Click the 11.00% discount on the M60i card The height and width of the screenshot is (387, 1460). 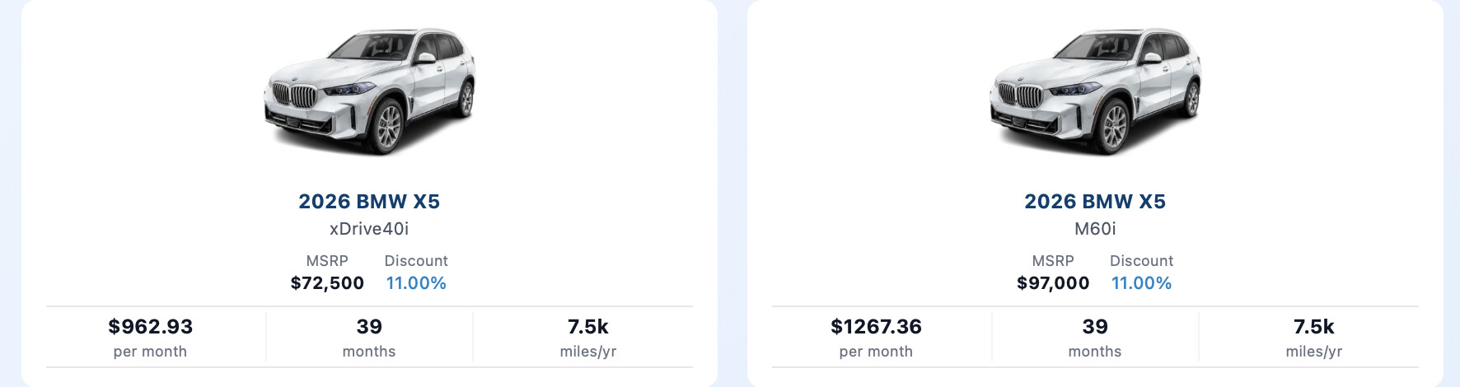[1141, 283]
